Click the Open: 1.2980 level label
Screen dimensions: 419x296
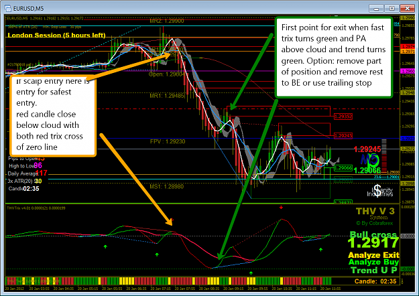point(166,74)
